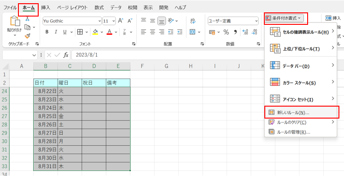Expand the paste options arrow under 貼り付け

click(x=15, y=35)
